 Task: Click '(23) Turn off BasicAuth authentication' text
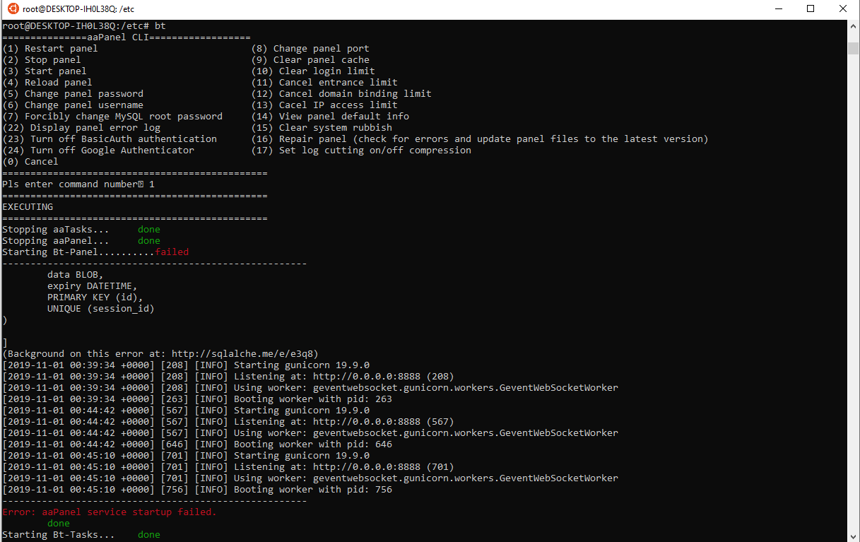(110, 139)
